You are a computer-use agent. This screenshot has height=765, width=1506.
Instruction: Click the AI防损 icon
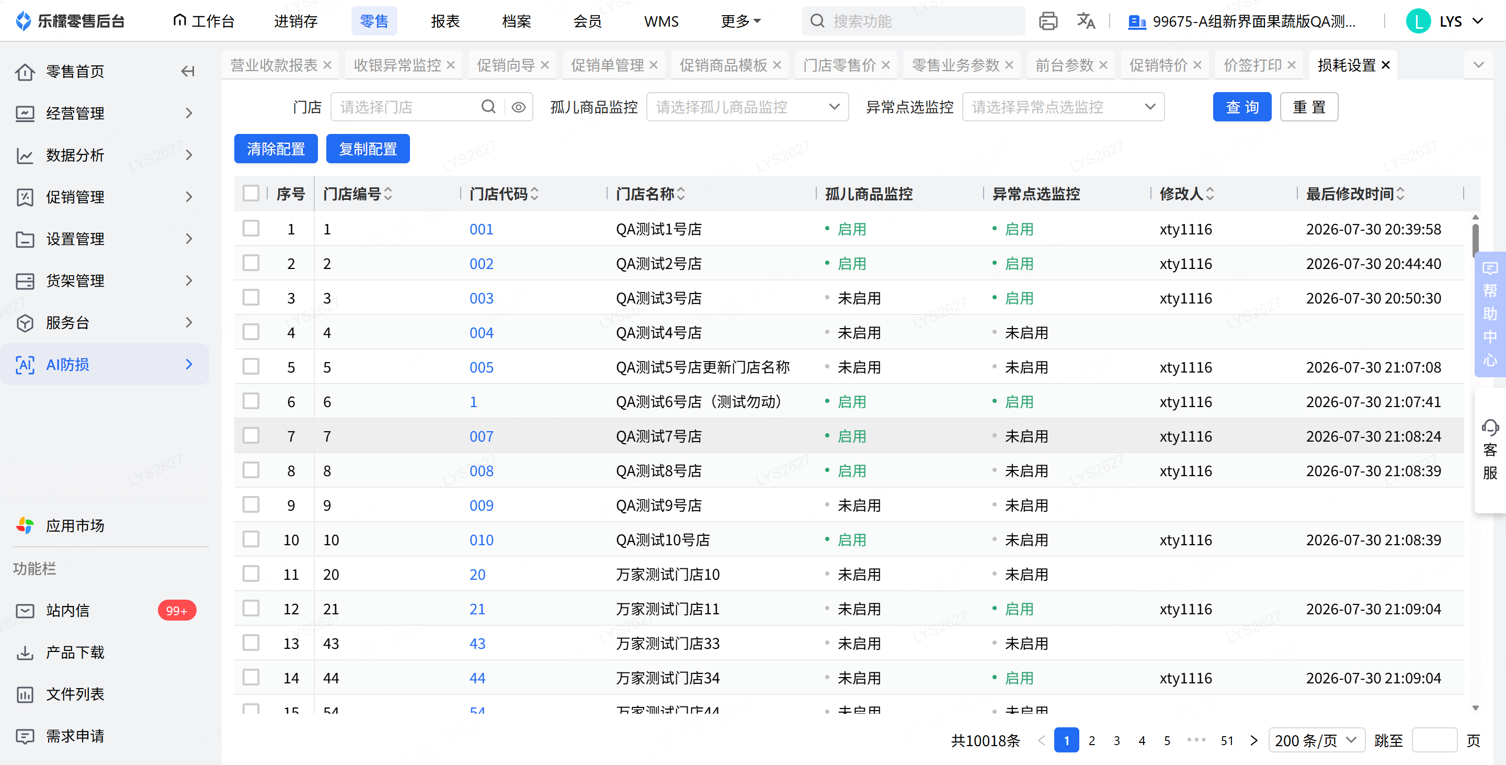point(25,365)
